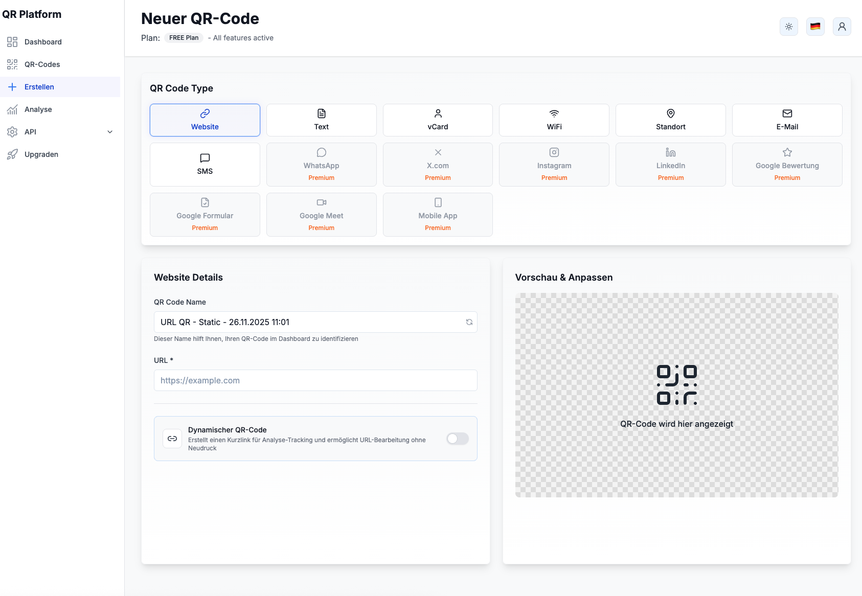Open Upgraden in the sidebar
862x596 pixels.
[60, 154]
